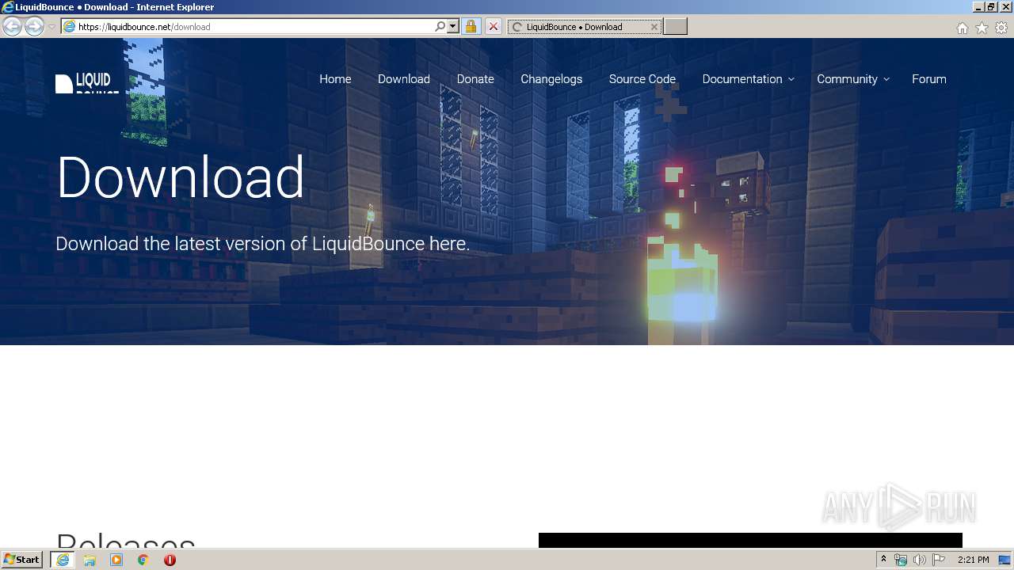Click the Action Center flag icon
The height and width of the screenshot is (570, 1014).
tap(939, 560)
